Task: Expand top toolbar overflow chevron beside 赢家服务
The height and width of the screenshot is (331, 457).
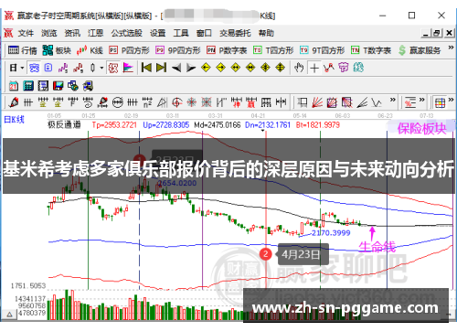Action: pos(451,48)
